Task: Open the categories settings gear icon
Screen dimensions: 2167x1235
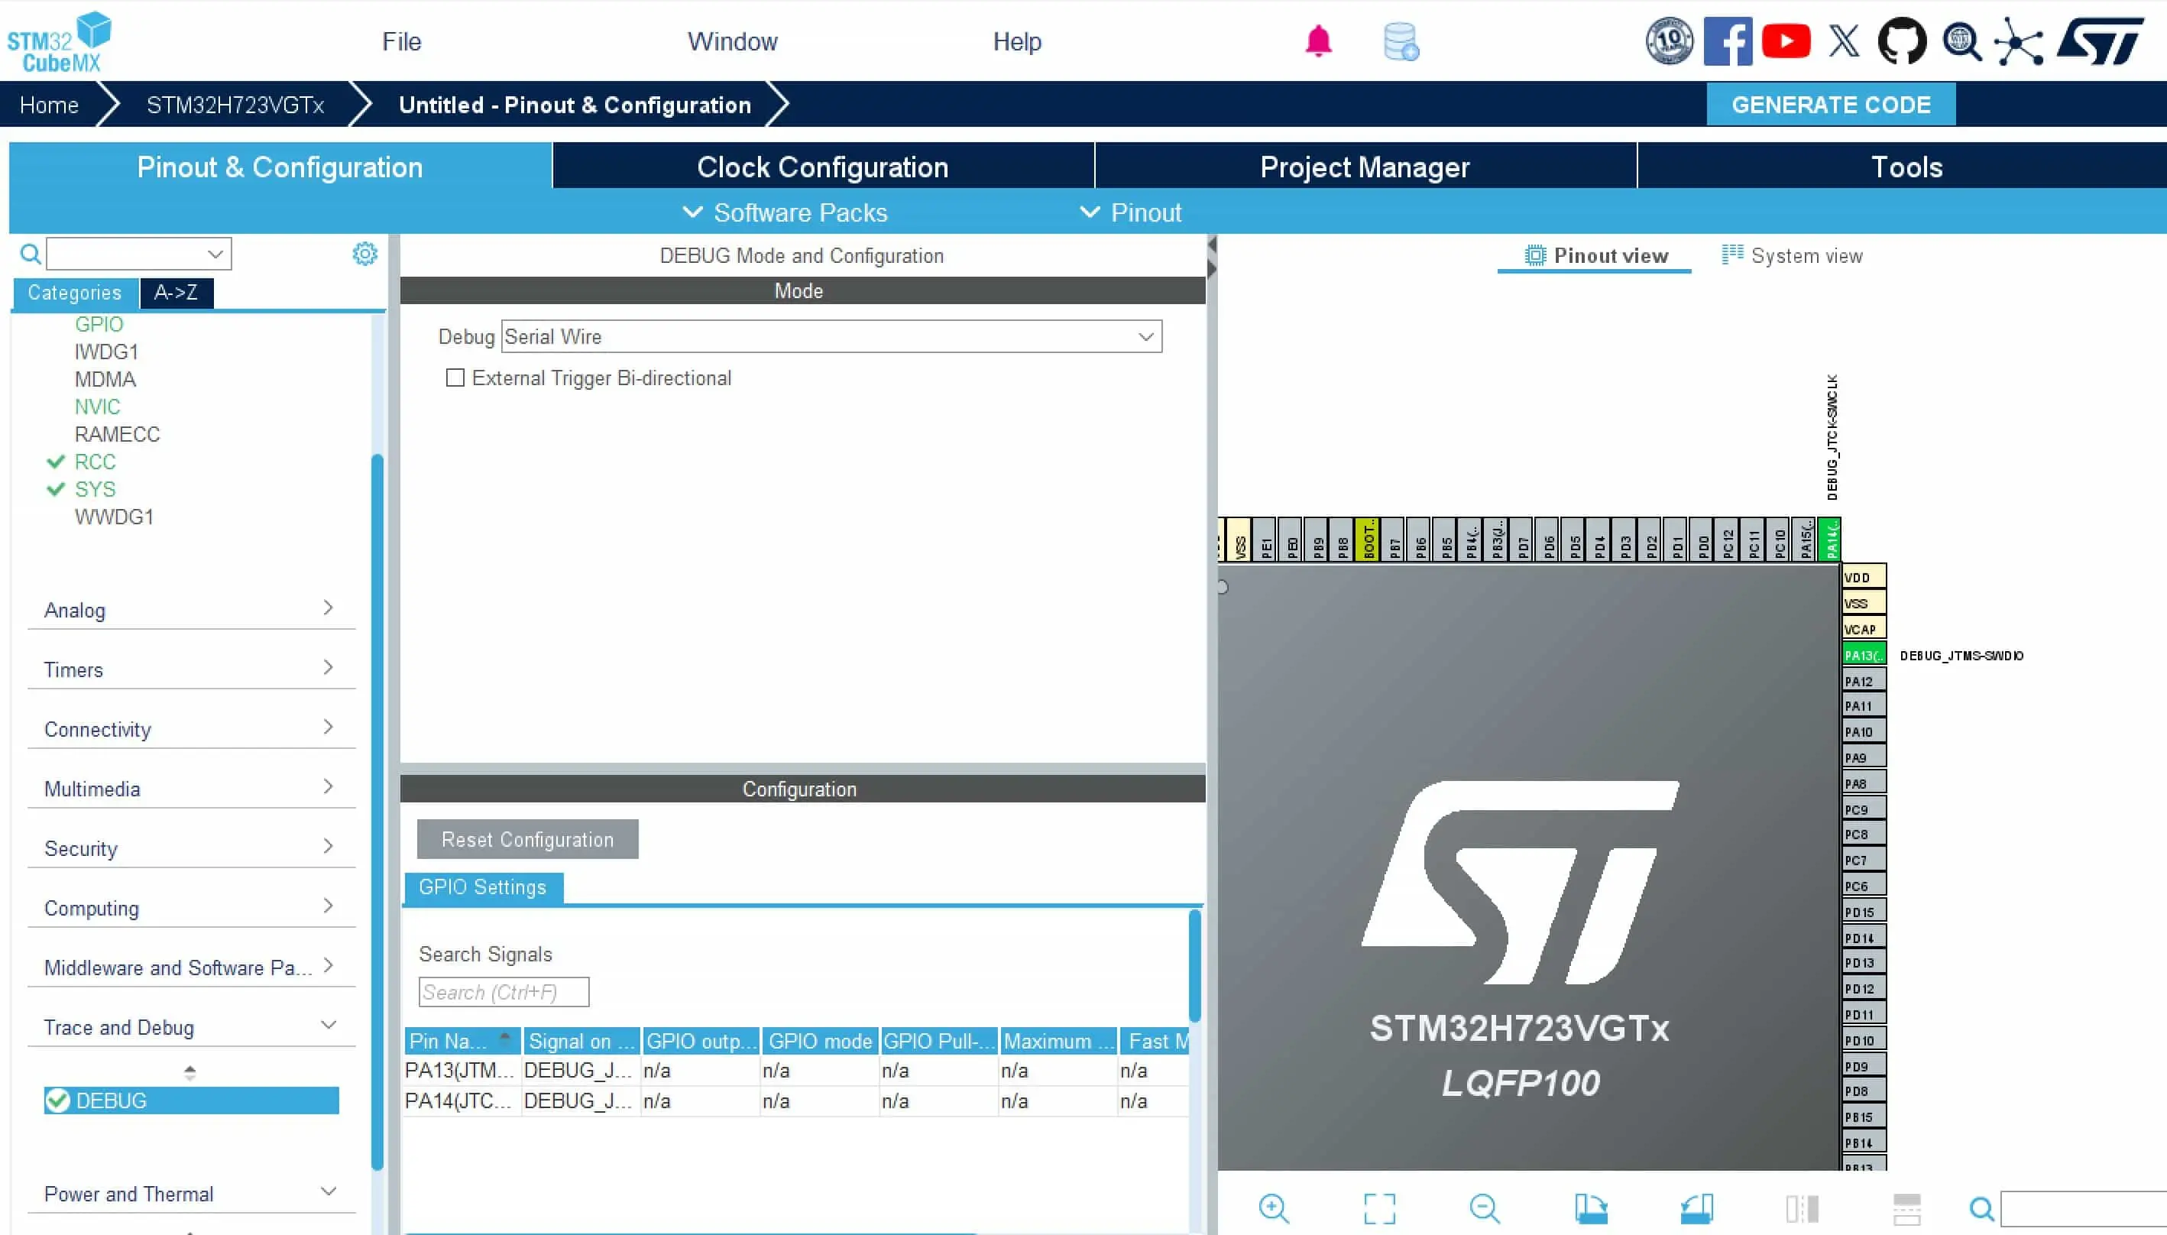Action: (364, 254)
